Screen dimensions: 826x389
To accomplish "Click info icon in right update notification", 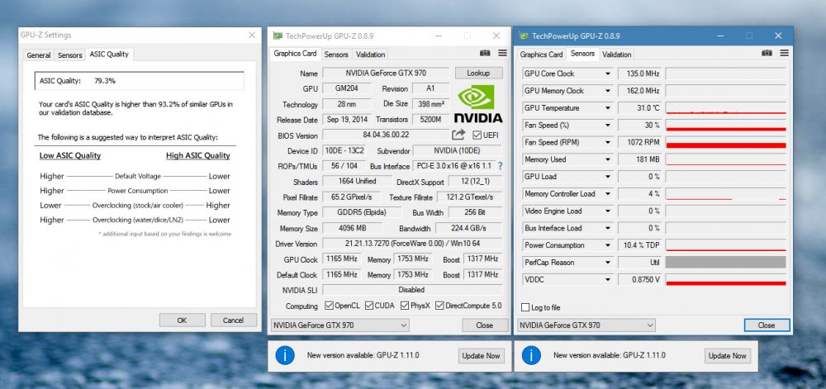I will (x=531, y=355).
